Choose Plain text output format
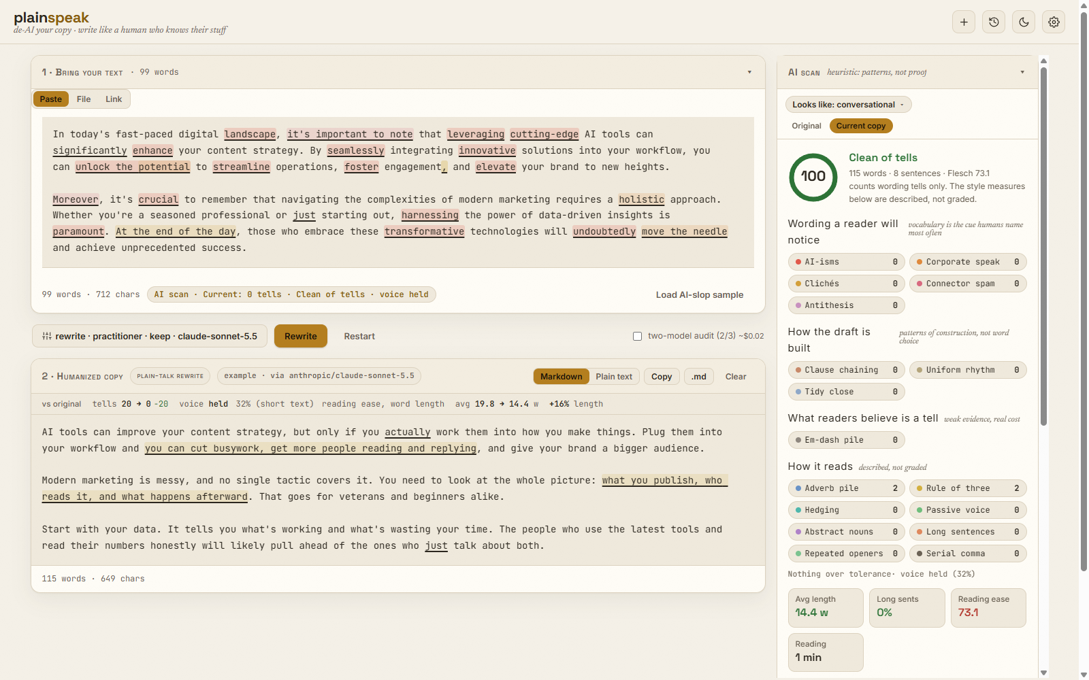 coord(614,377)
